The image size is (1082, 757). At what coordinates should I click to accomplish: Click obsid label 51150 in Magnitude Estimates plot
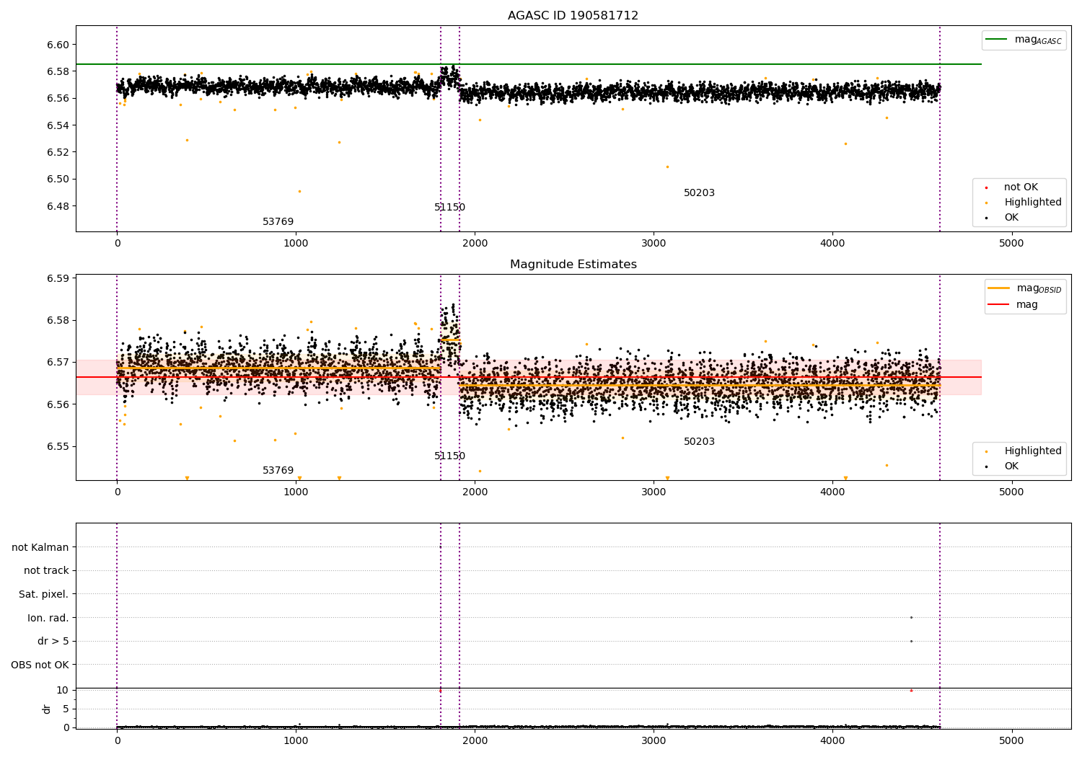[x=449, y=456]
